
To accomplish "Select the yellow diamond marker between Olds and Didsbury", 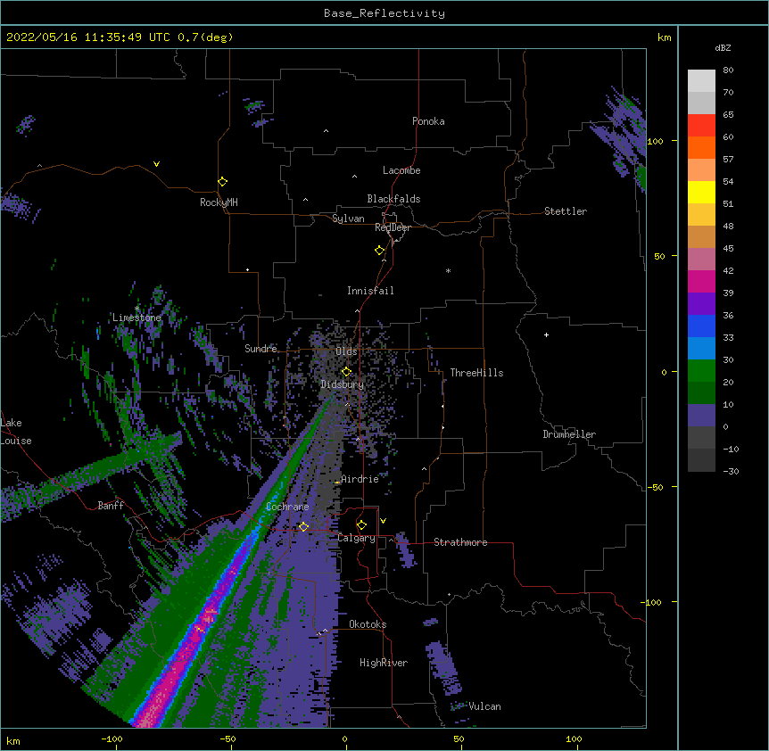I will pos(346,372).
